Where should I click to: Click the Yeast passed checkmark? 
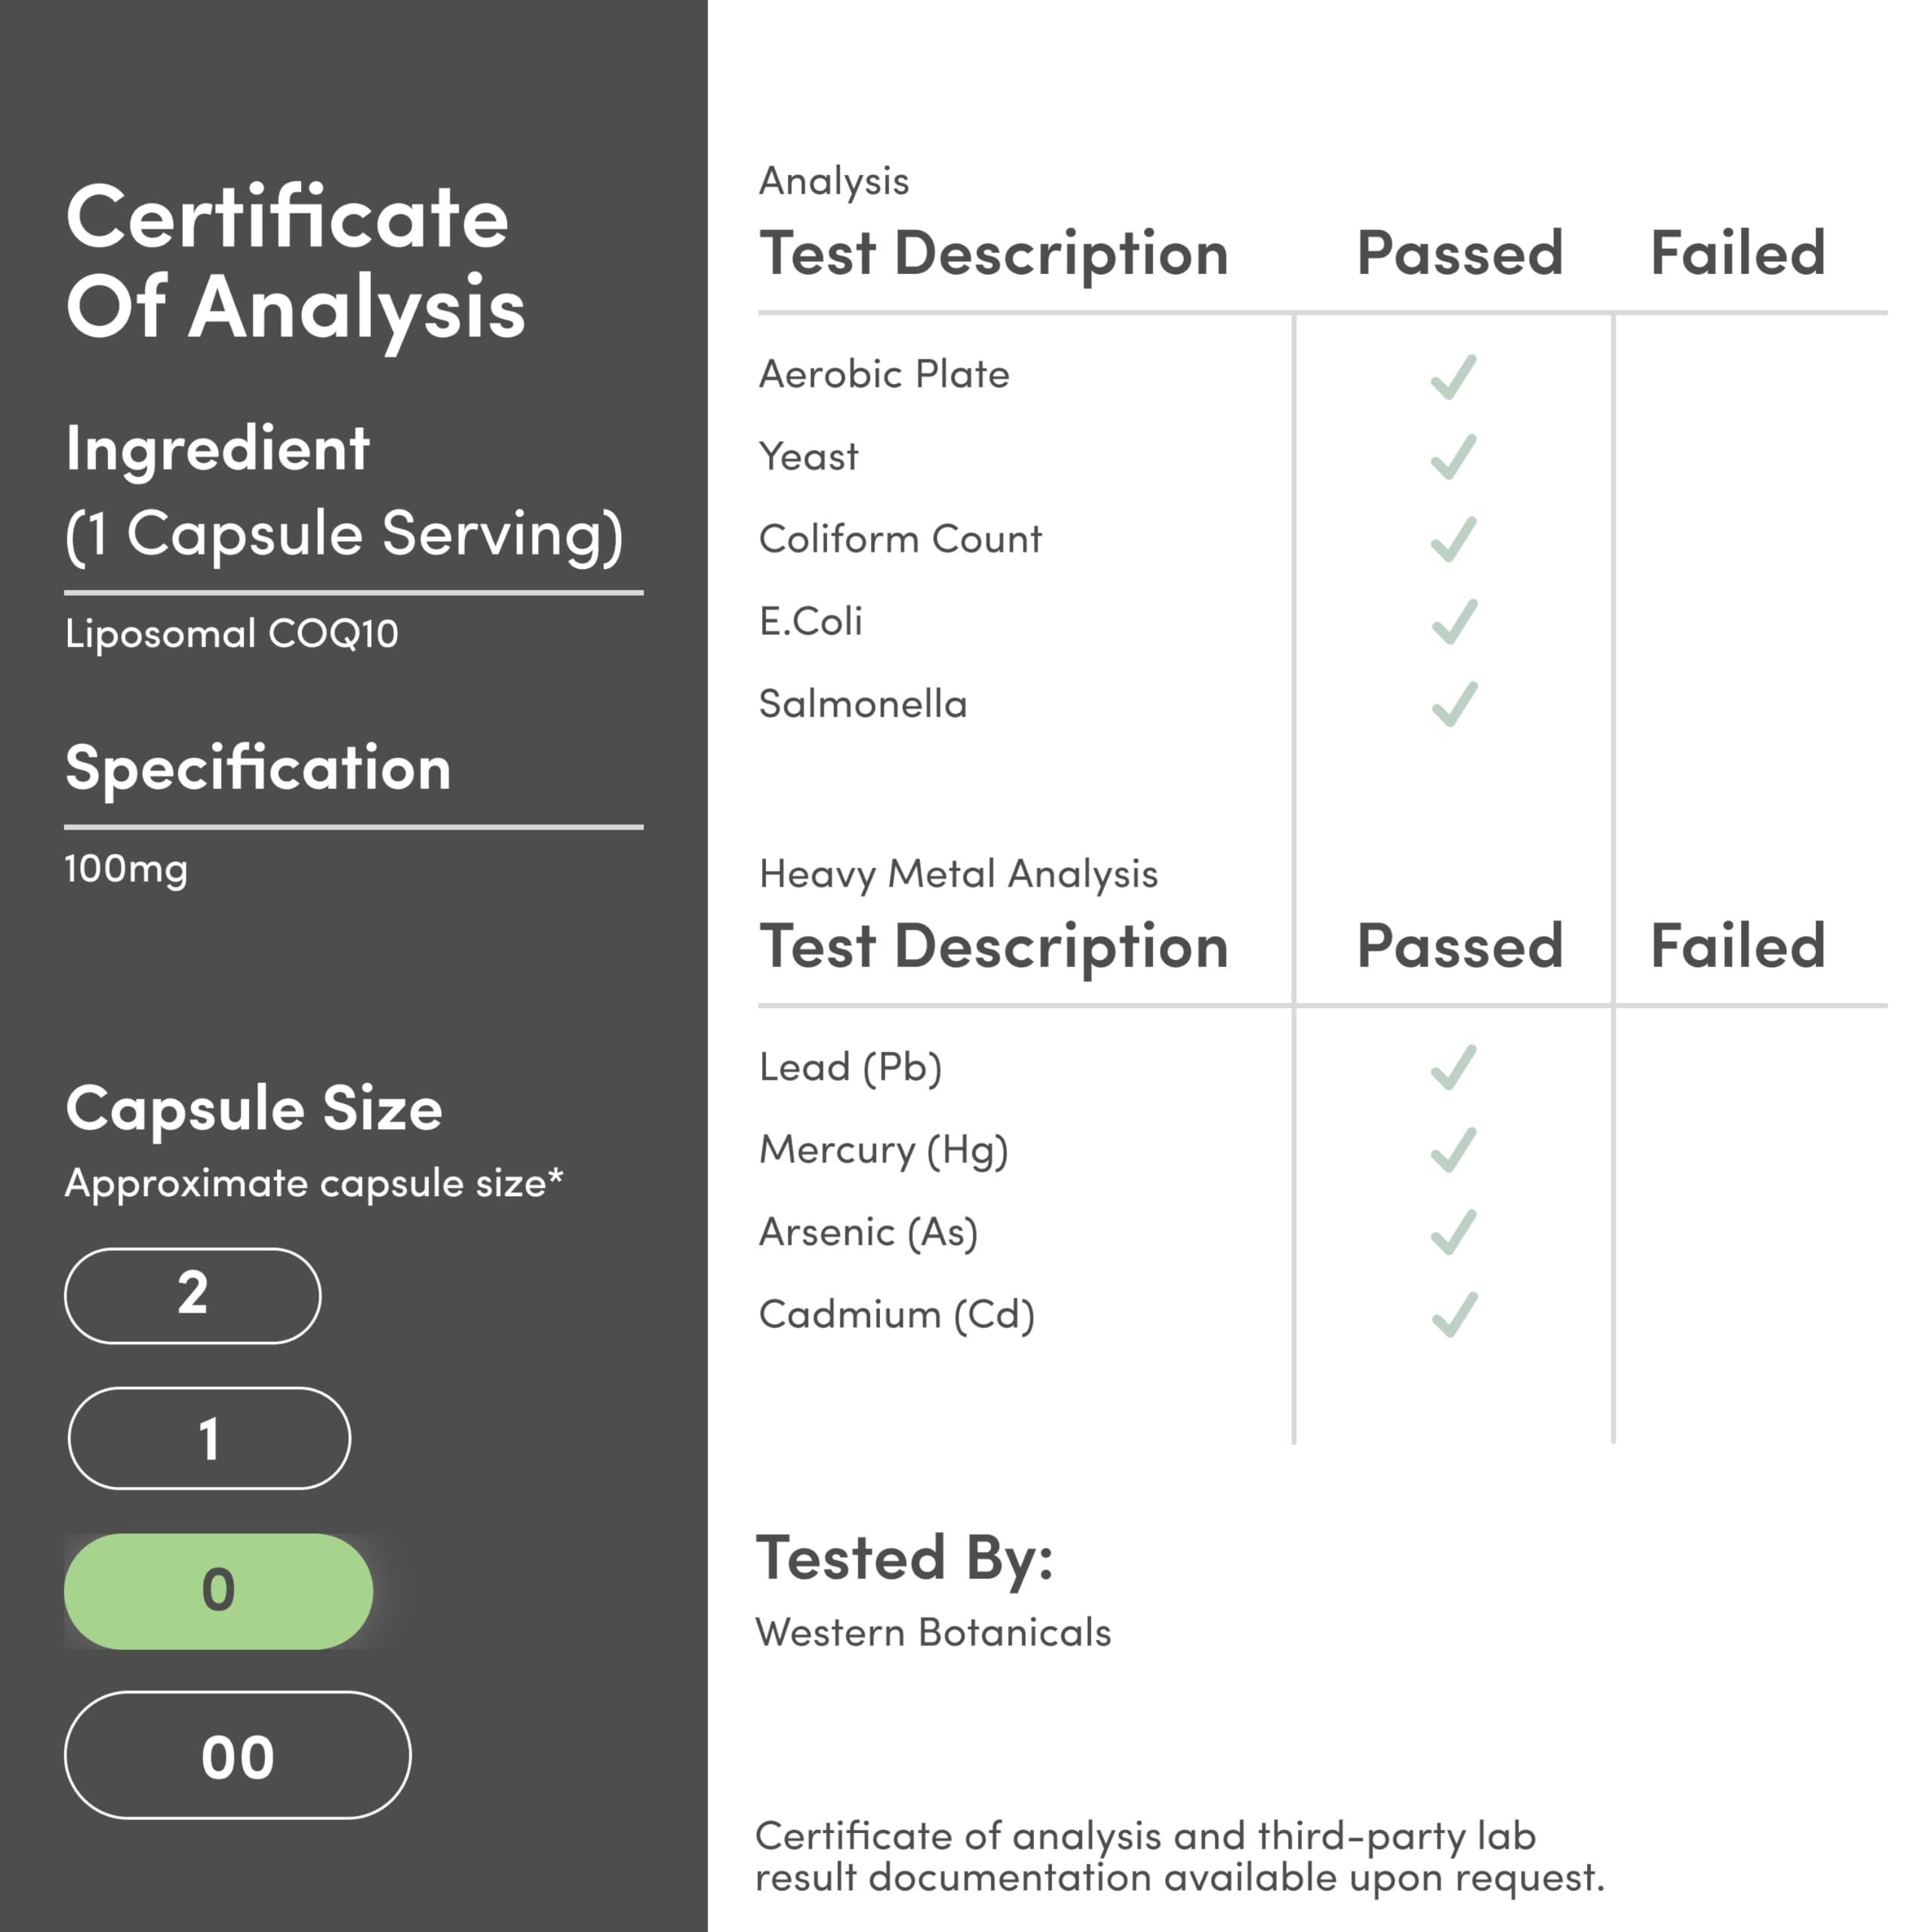click(1453, 457)
